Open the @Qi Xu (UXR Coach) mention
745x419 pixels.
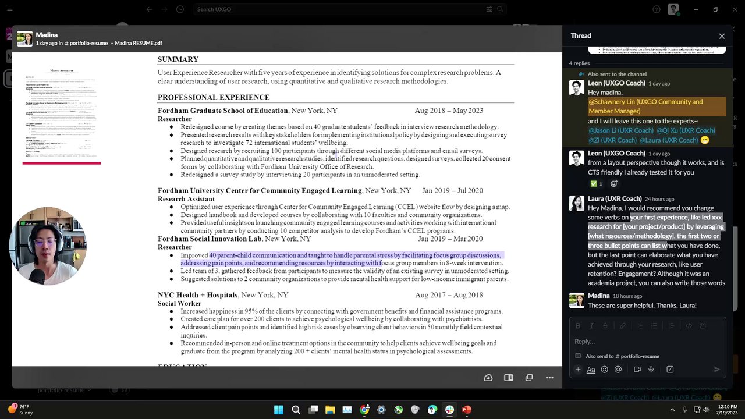[x=686, y=130]
